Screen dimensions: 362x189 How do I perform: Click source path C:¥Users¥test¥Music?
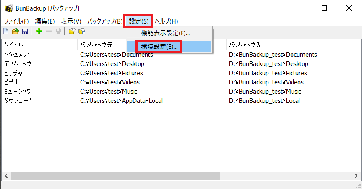[109, 92]
